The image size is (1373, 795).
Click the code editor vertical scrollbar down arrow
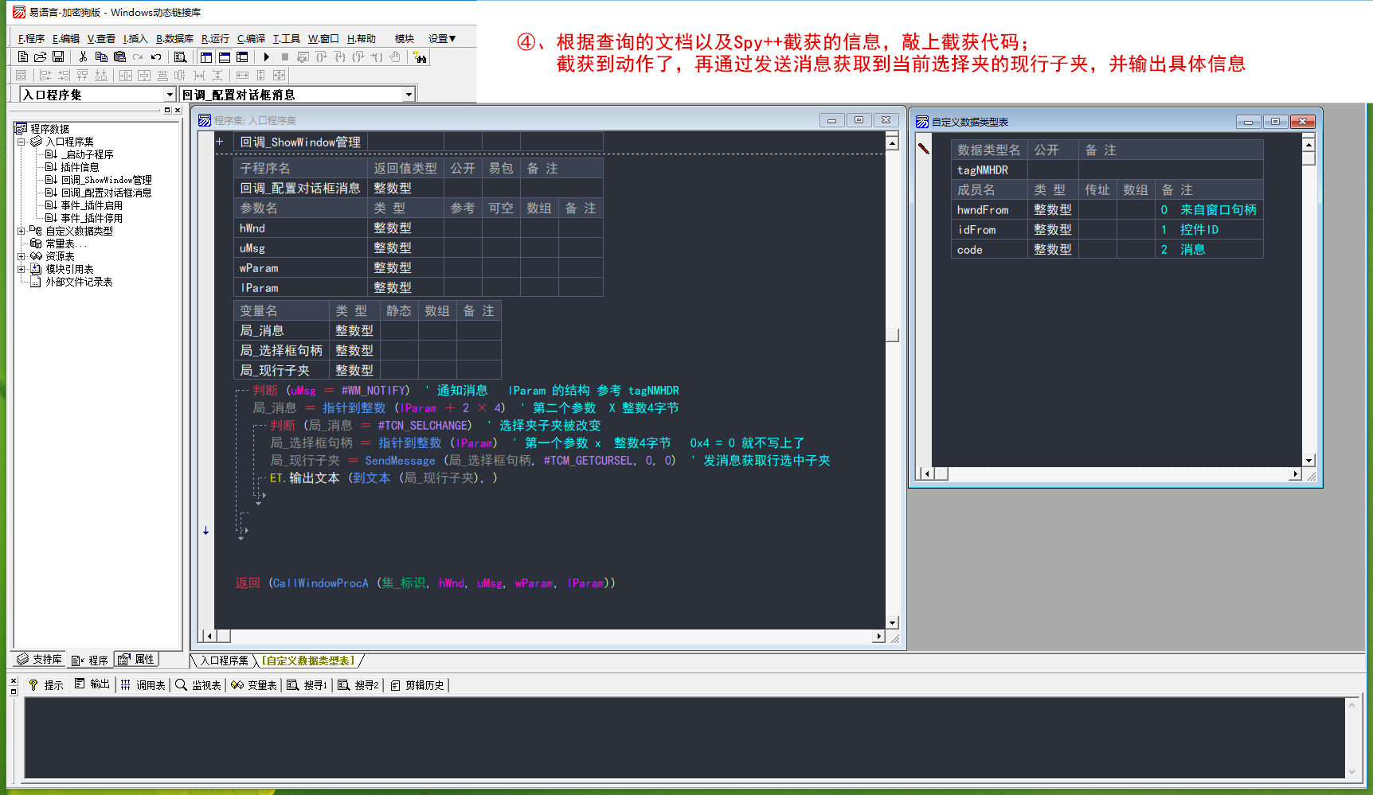(892, 622)
